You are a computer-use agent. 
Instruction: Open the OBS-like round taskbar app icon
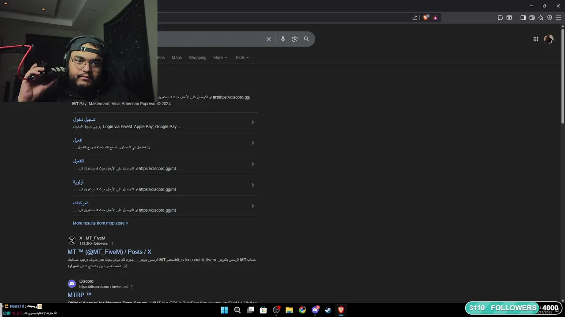coord(276,310)
